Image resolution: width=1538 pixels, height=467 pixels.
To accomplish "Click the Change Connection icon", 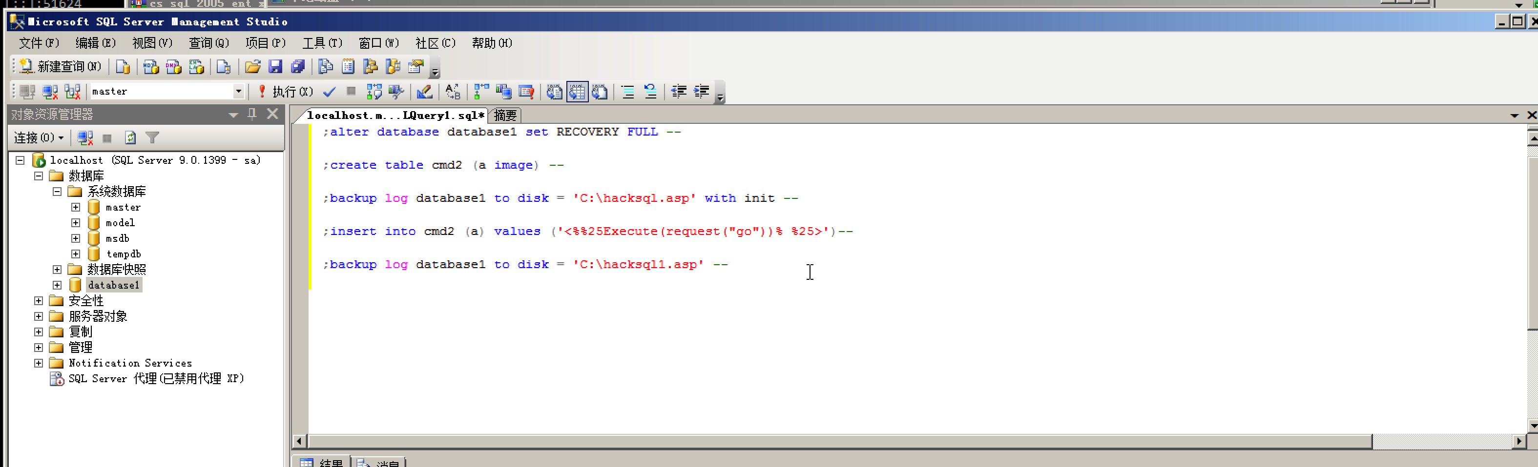I will click(73, 91).
